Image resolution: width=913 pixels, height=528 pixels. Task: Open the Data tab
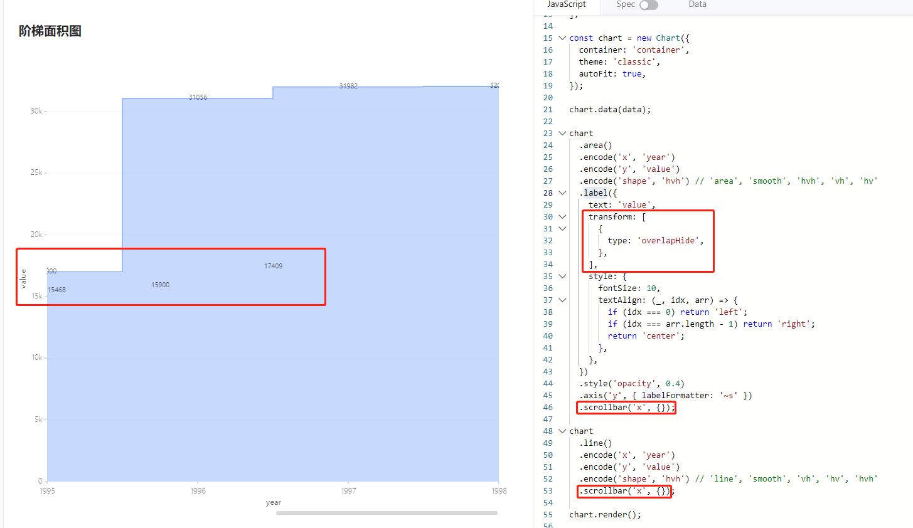697,5
